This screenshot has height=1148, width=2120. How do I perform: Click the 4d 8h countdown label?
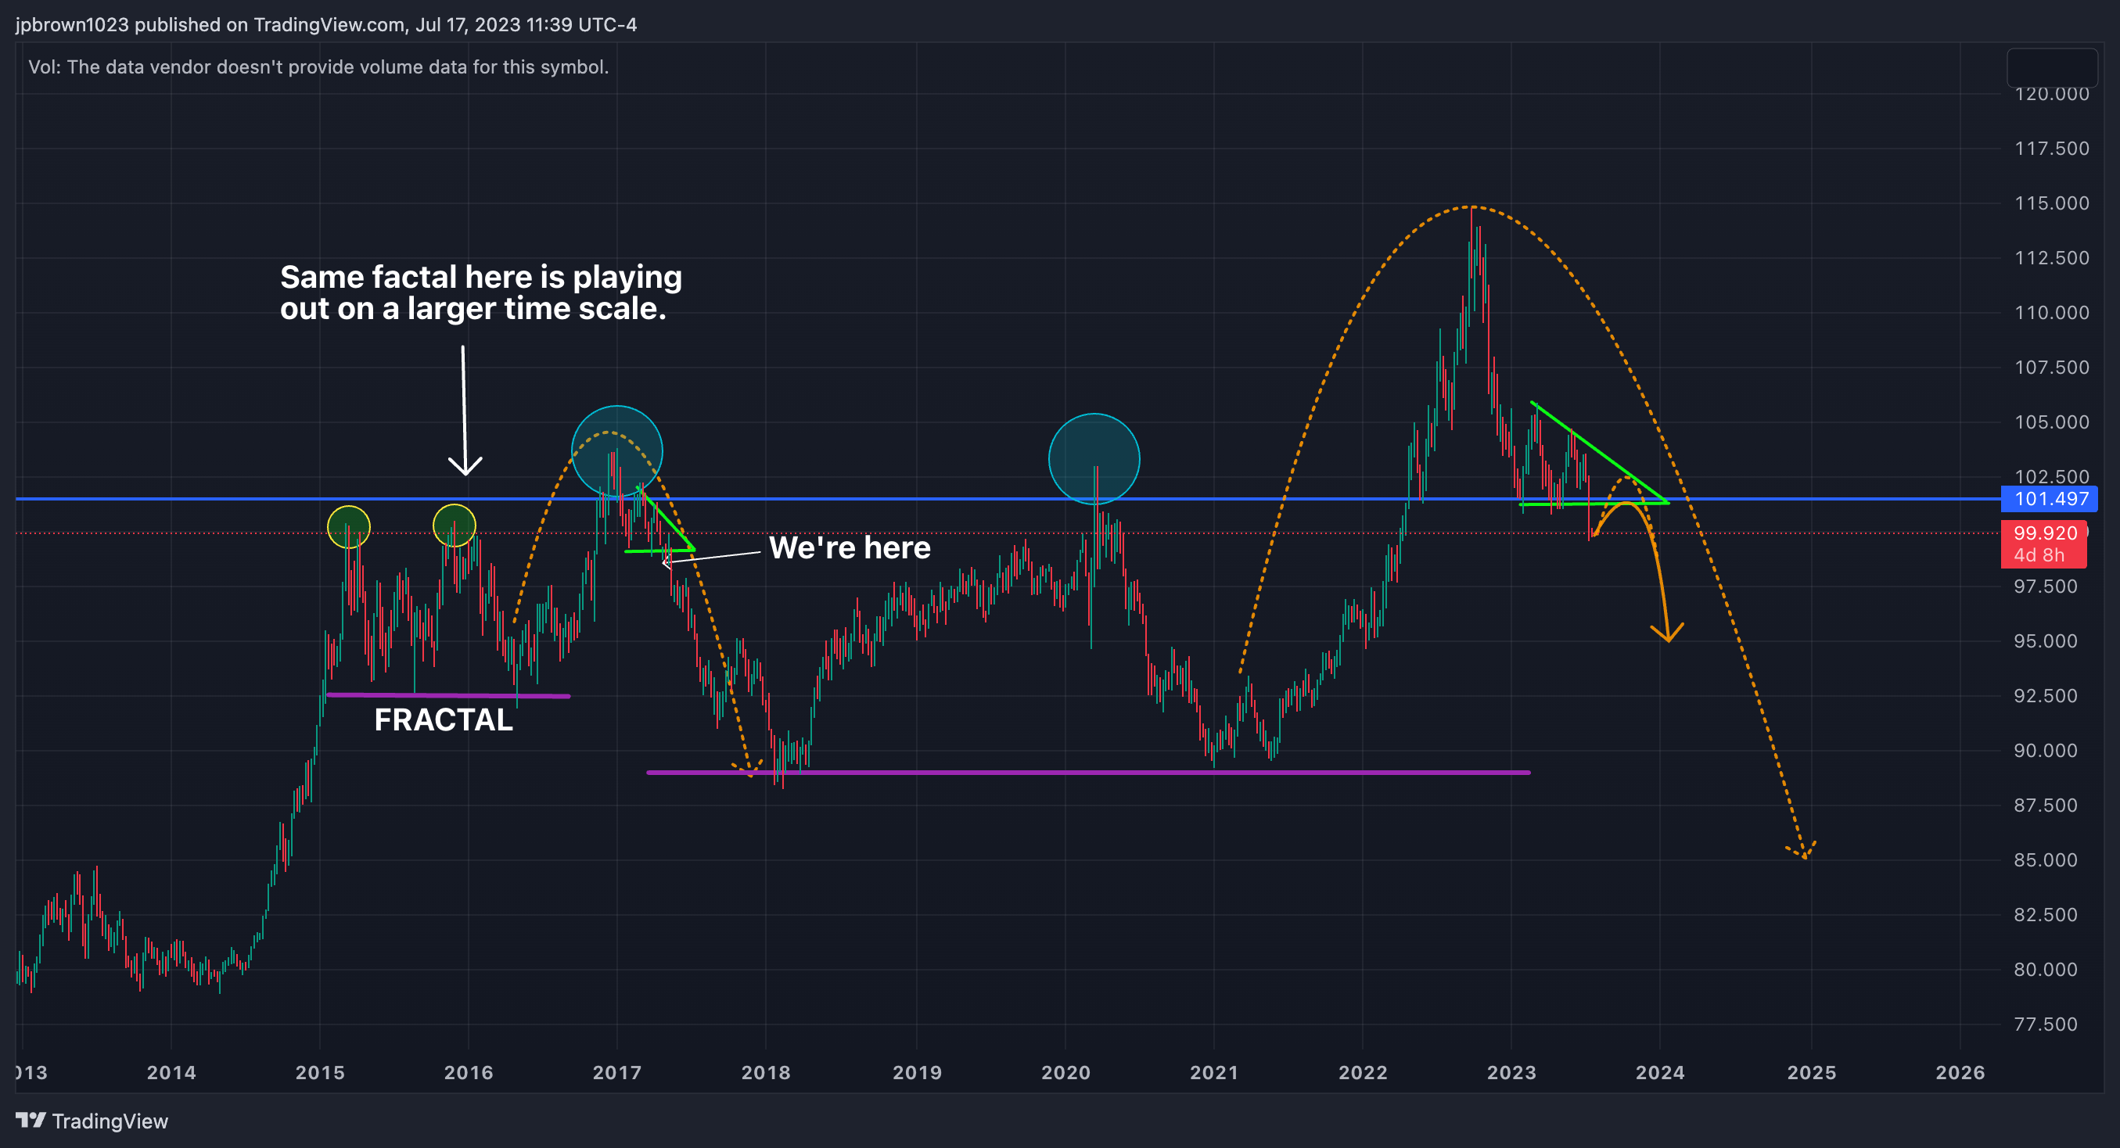point(2039,555)
